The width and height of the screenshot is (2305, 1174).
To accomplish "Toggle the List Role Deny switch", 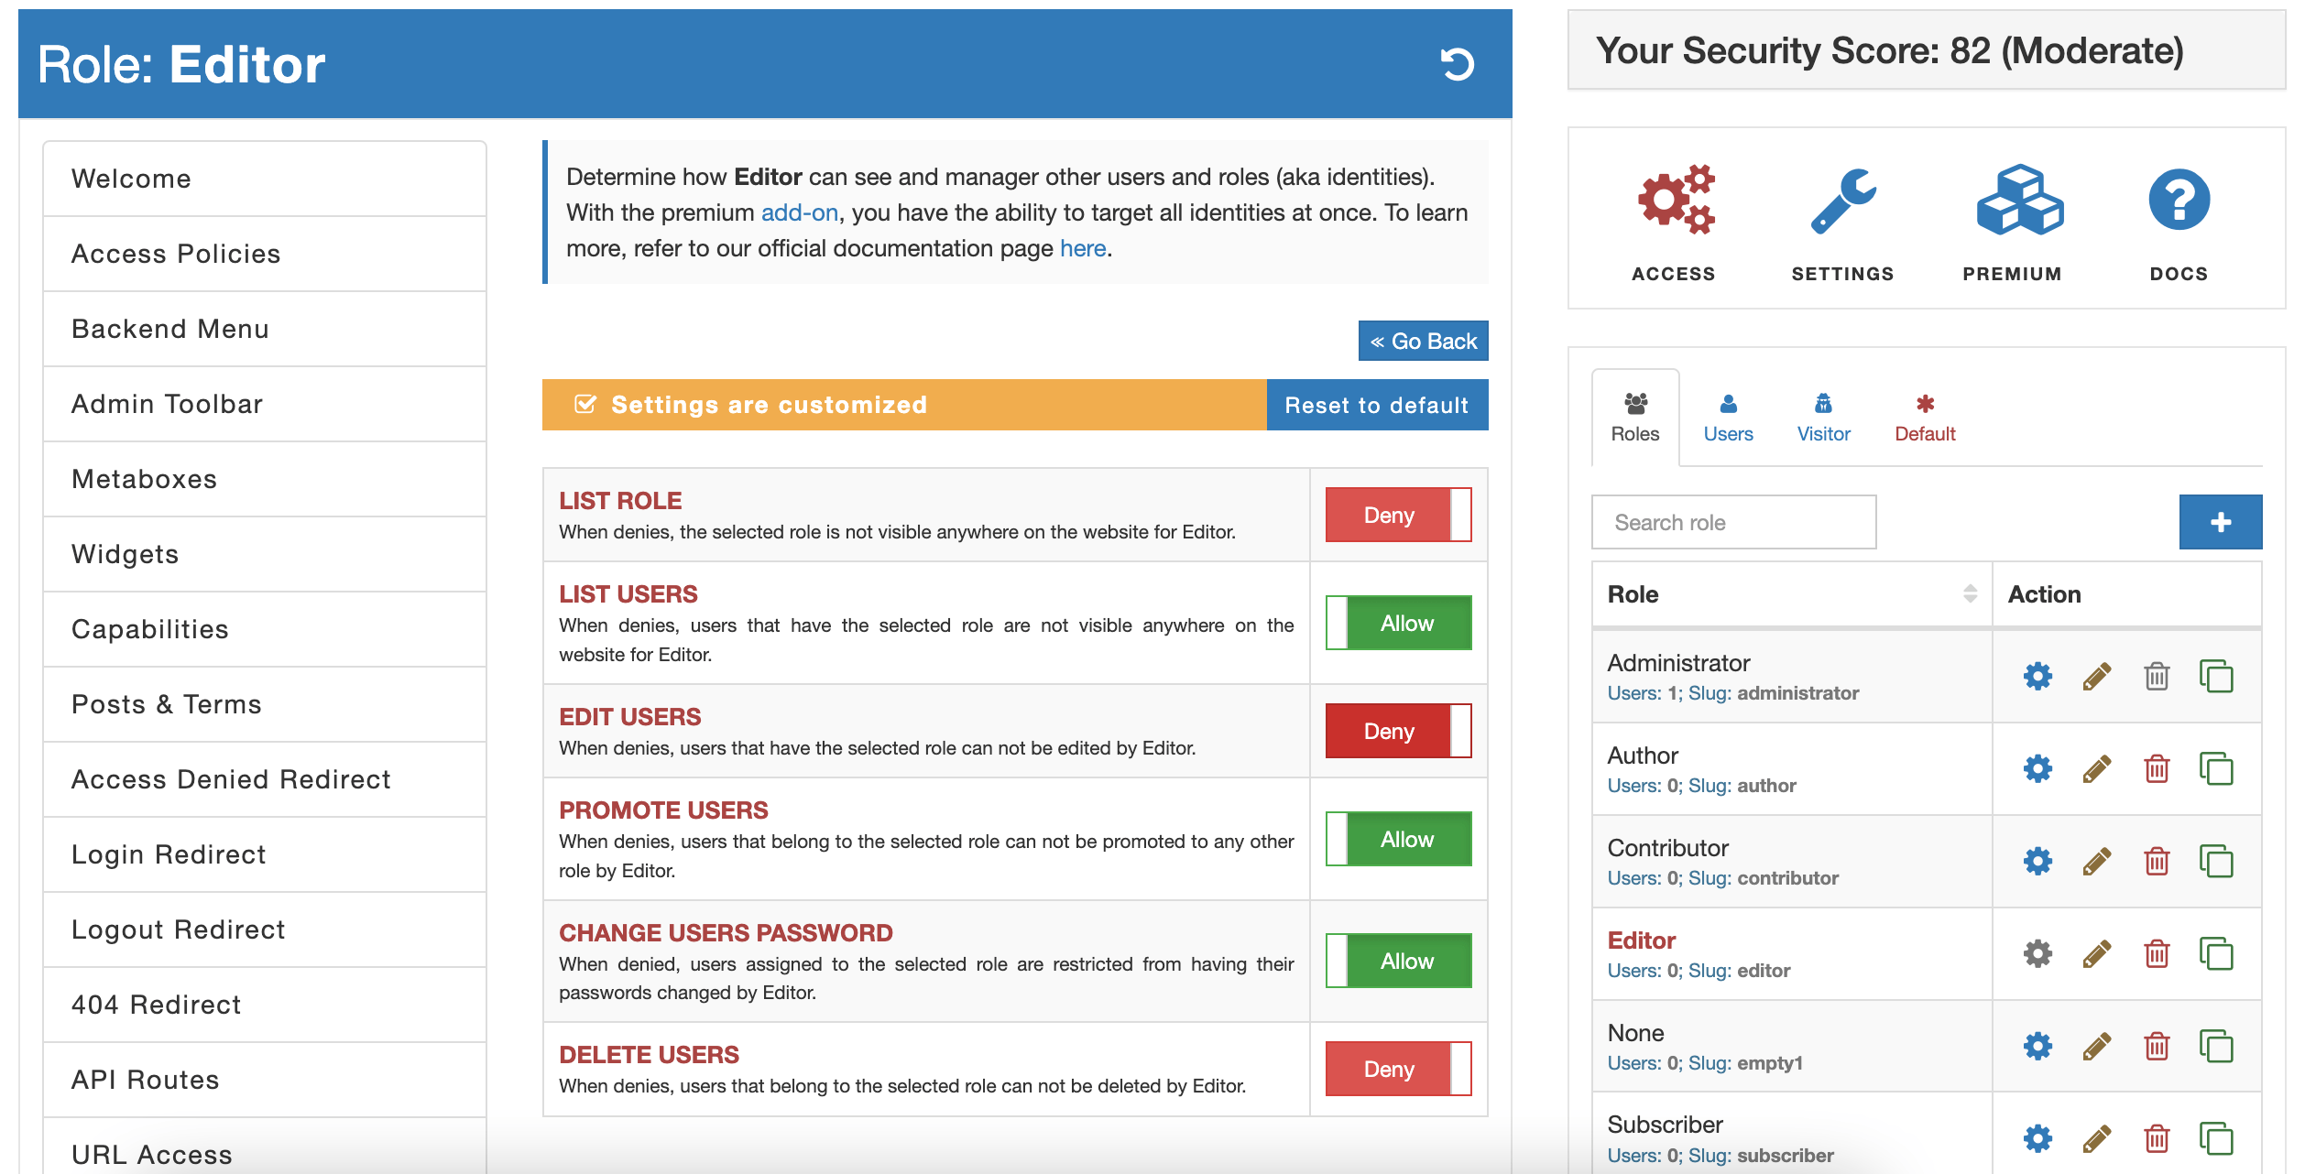I will [x=1398, y=515].
